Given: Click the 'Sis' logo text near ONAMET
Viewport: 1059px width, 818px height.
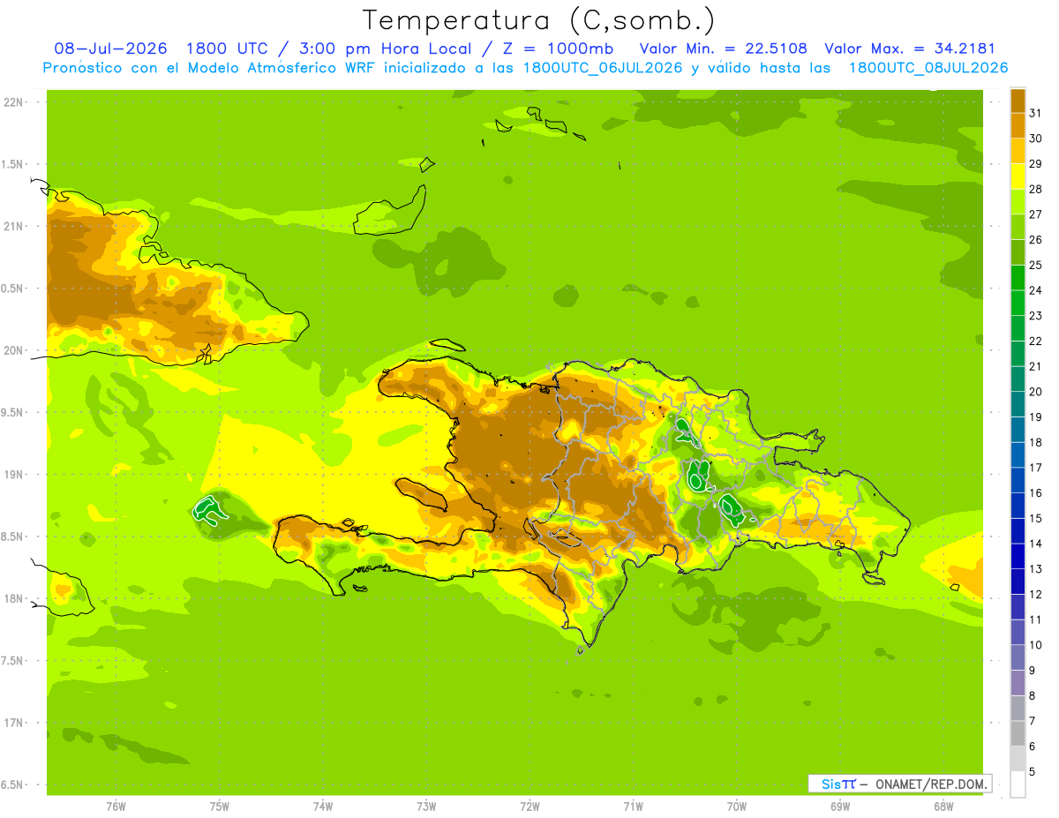Looking at the screenshot, I should tap(830, 784).
